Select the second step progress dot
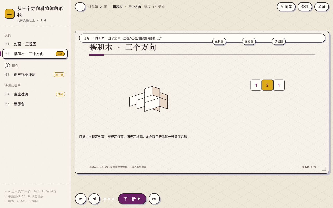The image size is (333, 208). [109, 199]
